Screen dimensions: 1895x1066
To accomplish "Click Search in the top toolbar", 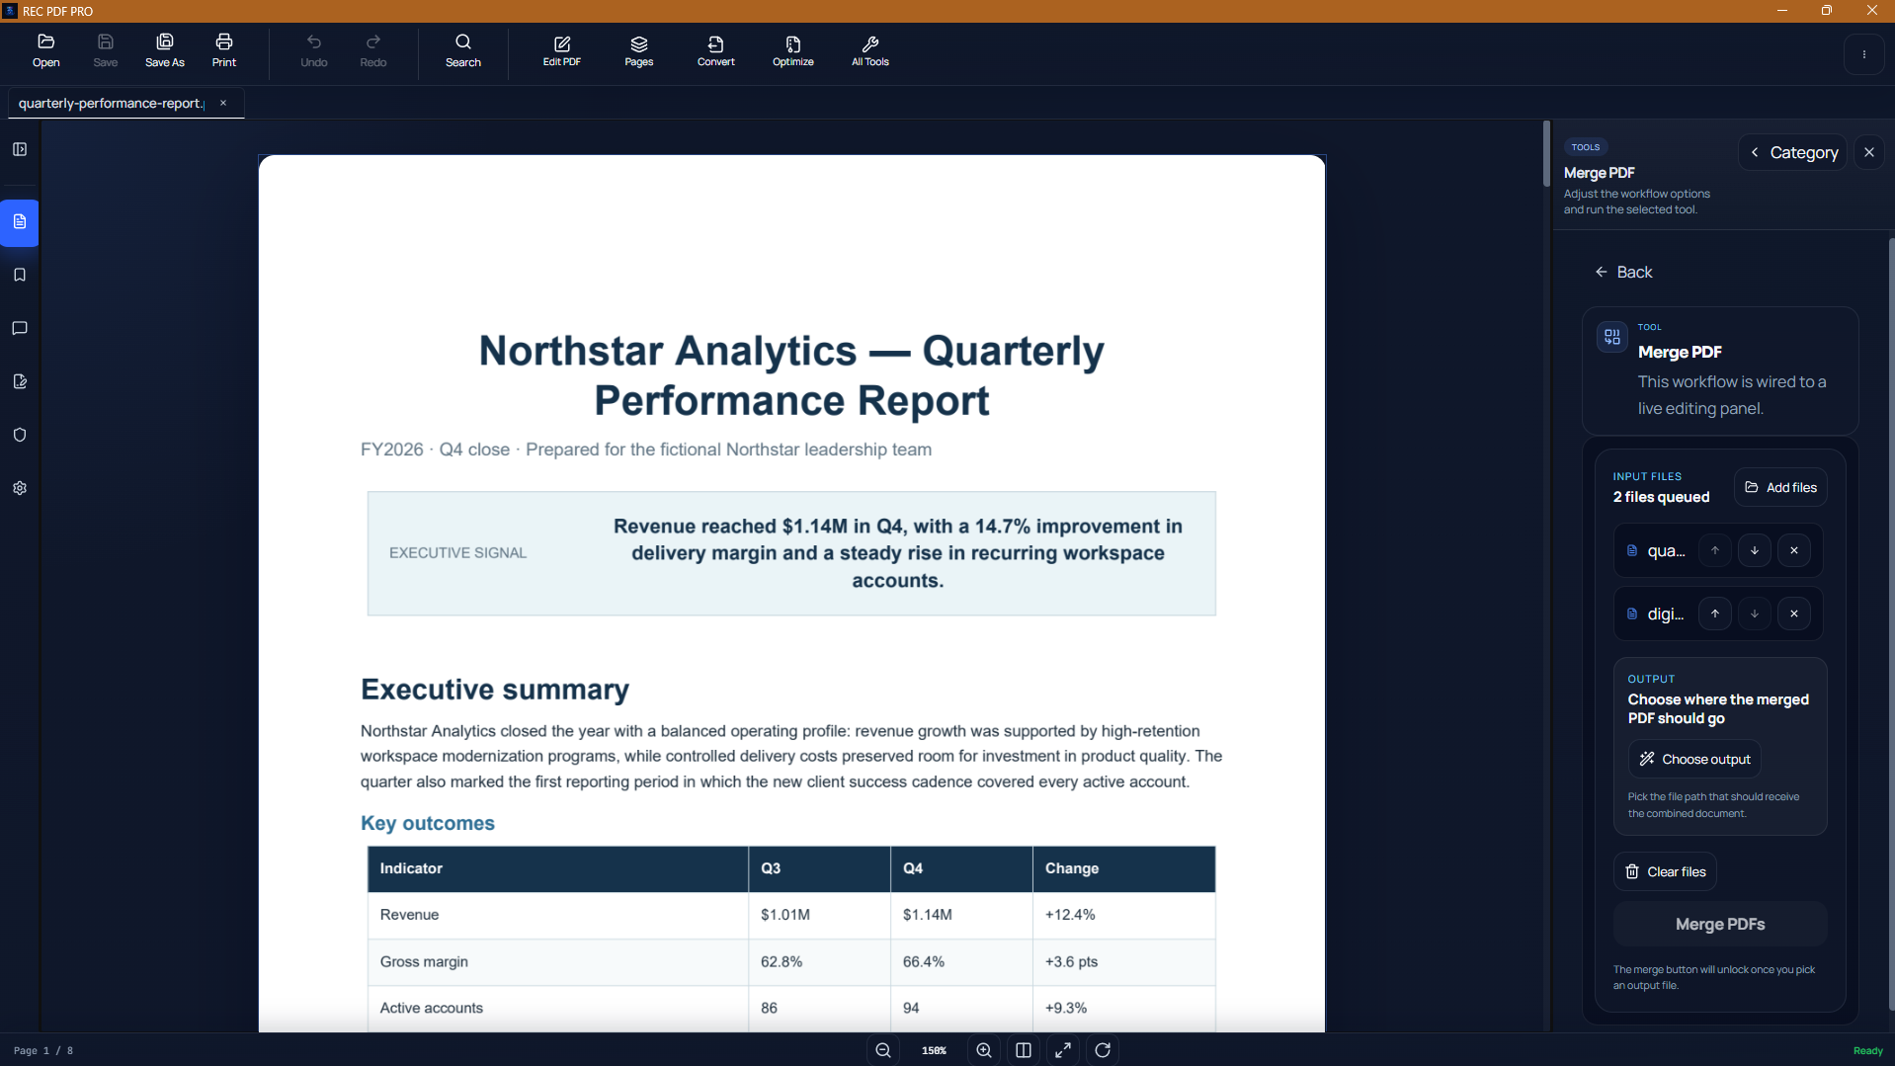I will click(x=462, y=51).
